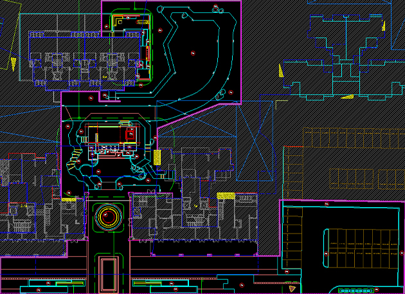Click the red square in central building
405x294 pixels.
(132, 135)
